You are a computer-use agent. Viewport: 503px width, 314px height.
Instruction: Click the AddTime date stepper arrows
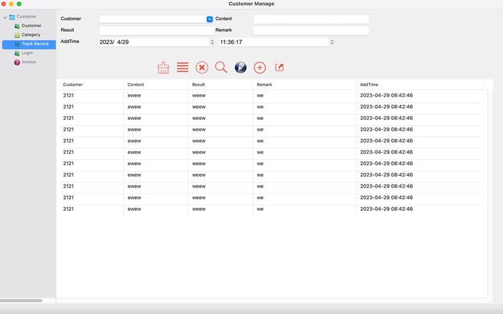211,42
